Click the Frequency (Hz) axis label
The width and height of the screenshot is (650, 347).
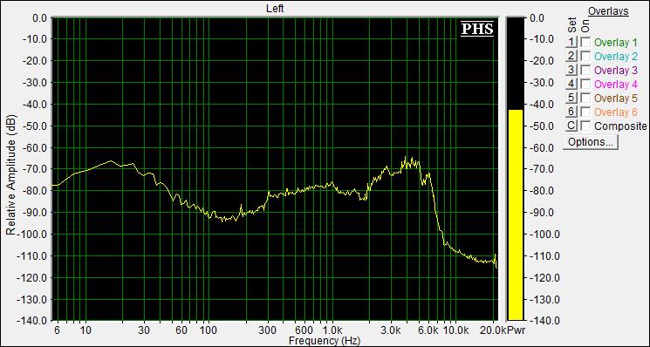(325, 341)
